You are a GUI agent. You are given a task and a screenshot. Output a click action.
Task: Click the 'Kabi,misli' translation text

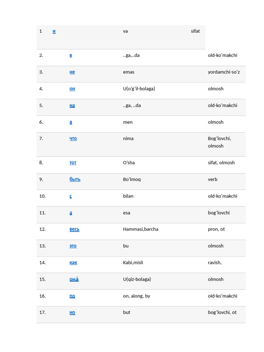click(x=133, y=263)
